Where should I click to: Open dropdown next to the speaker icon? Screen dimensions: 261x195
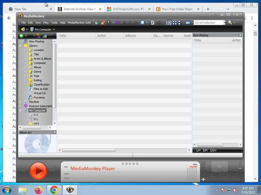pos(27,29)
